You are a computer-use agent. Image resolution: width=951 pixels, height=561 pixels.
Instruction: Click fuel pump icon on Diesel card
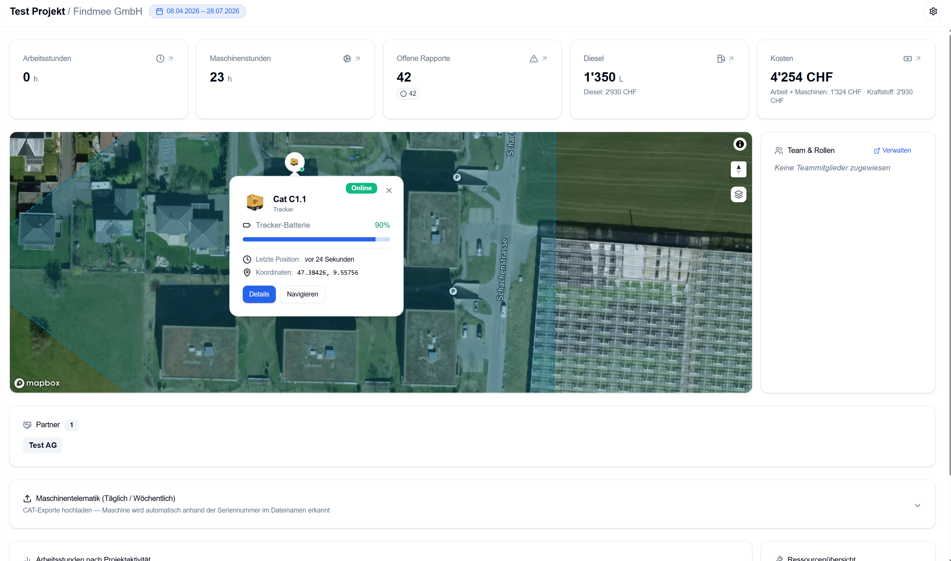click(x=721, y=59)
